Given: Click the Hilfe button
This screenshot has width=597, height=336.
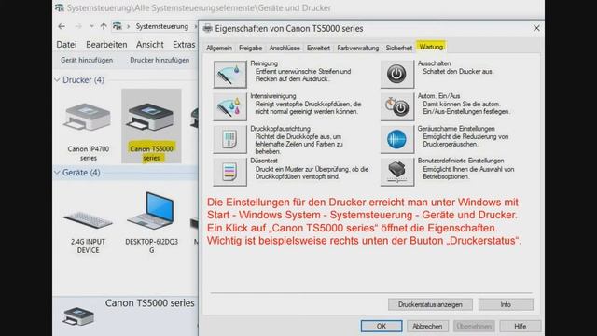Looking at the screenshot, I should coord(521,326).
